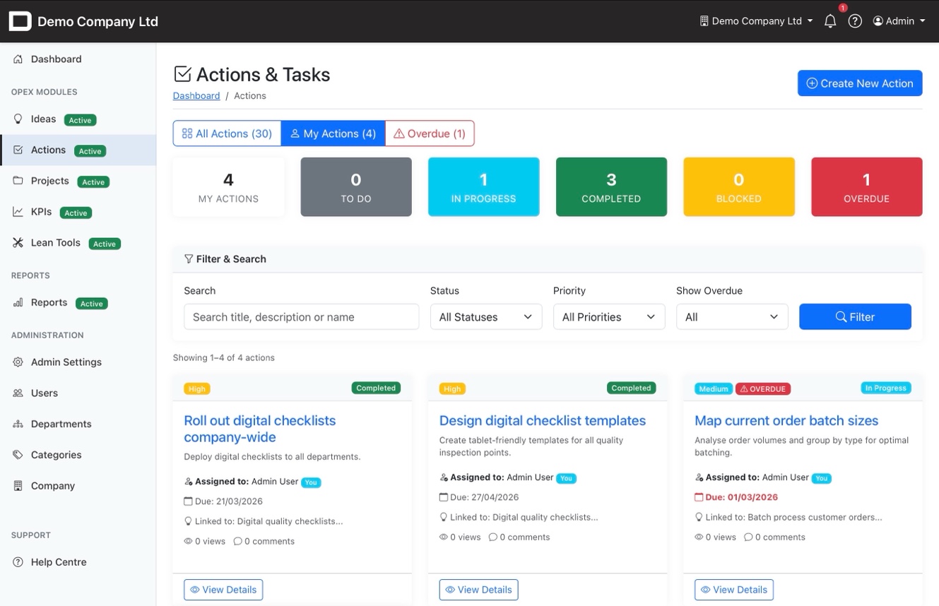The width and height of the screenshot is (939, 606).
Task: Click the Ideas lightbulb icon in sidebar
Action: coord(18,119)
